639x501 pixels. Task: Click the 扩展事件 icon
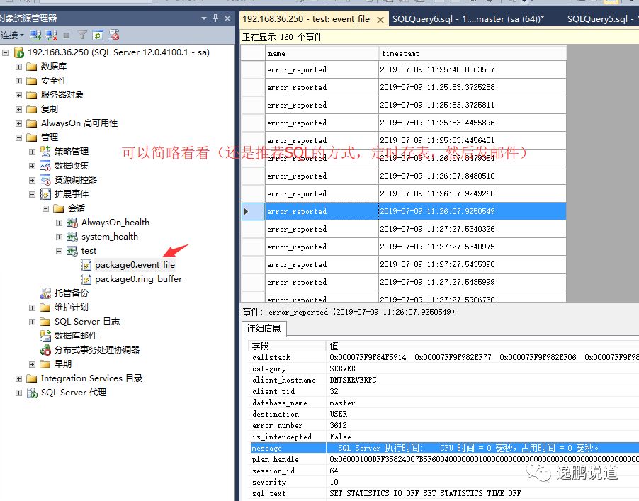(45, 194)
